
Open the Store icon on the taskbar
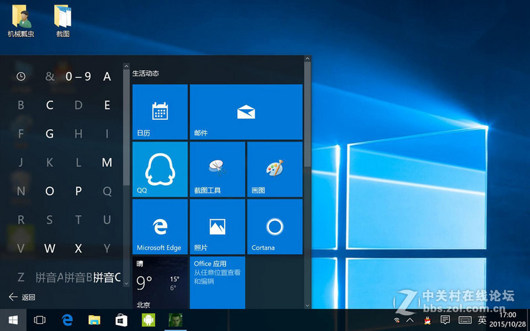point(121,320)
